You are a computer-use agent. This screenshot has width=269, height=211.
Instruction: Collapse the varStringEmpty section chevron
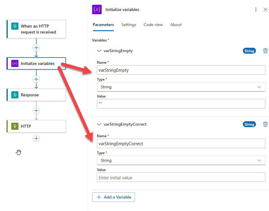tap(99, 51)
